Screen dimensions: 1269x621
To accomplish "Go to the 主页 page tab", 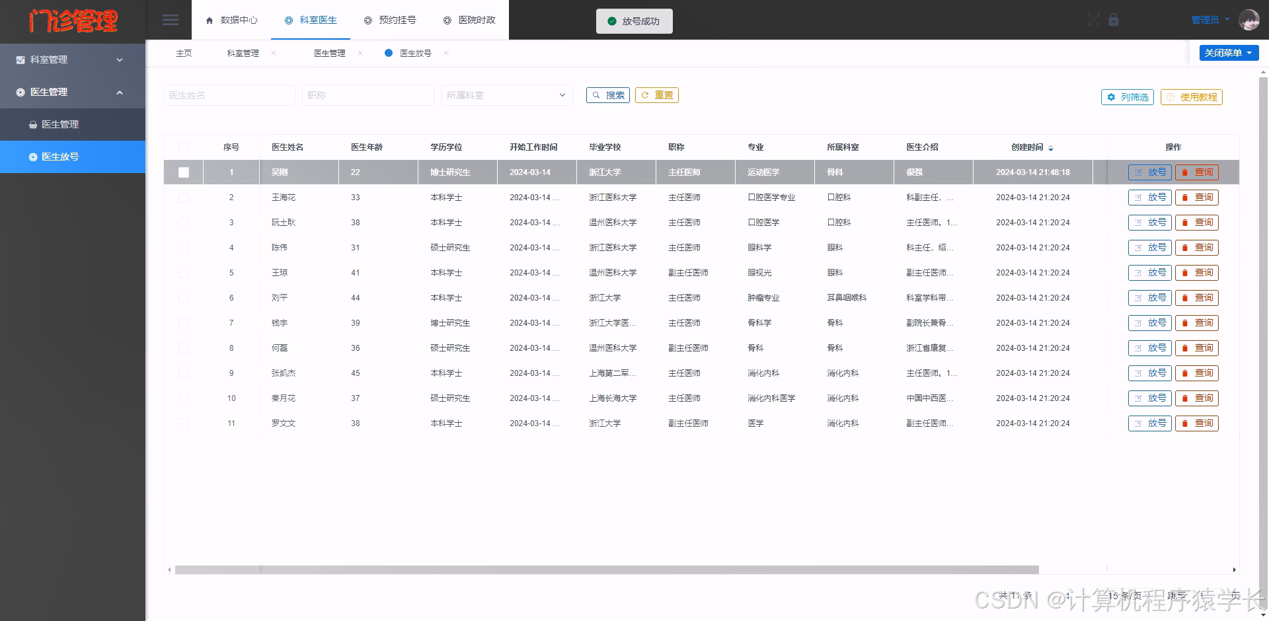I will point(184,53).
